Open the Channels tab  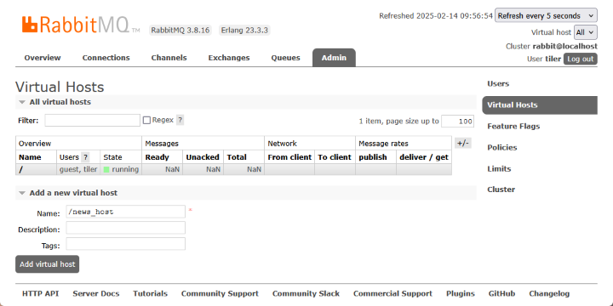[169, 58]
